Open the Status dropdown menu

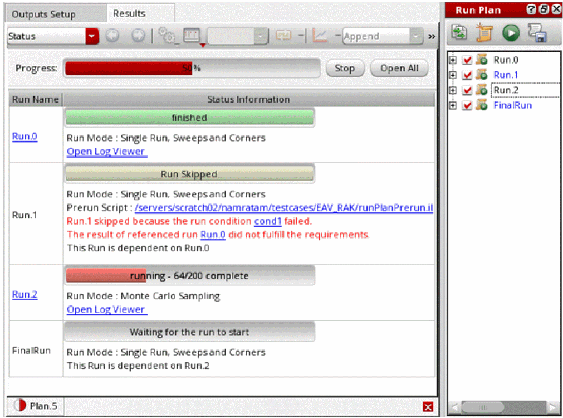point(91,36)
